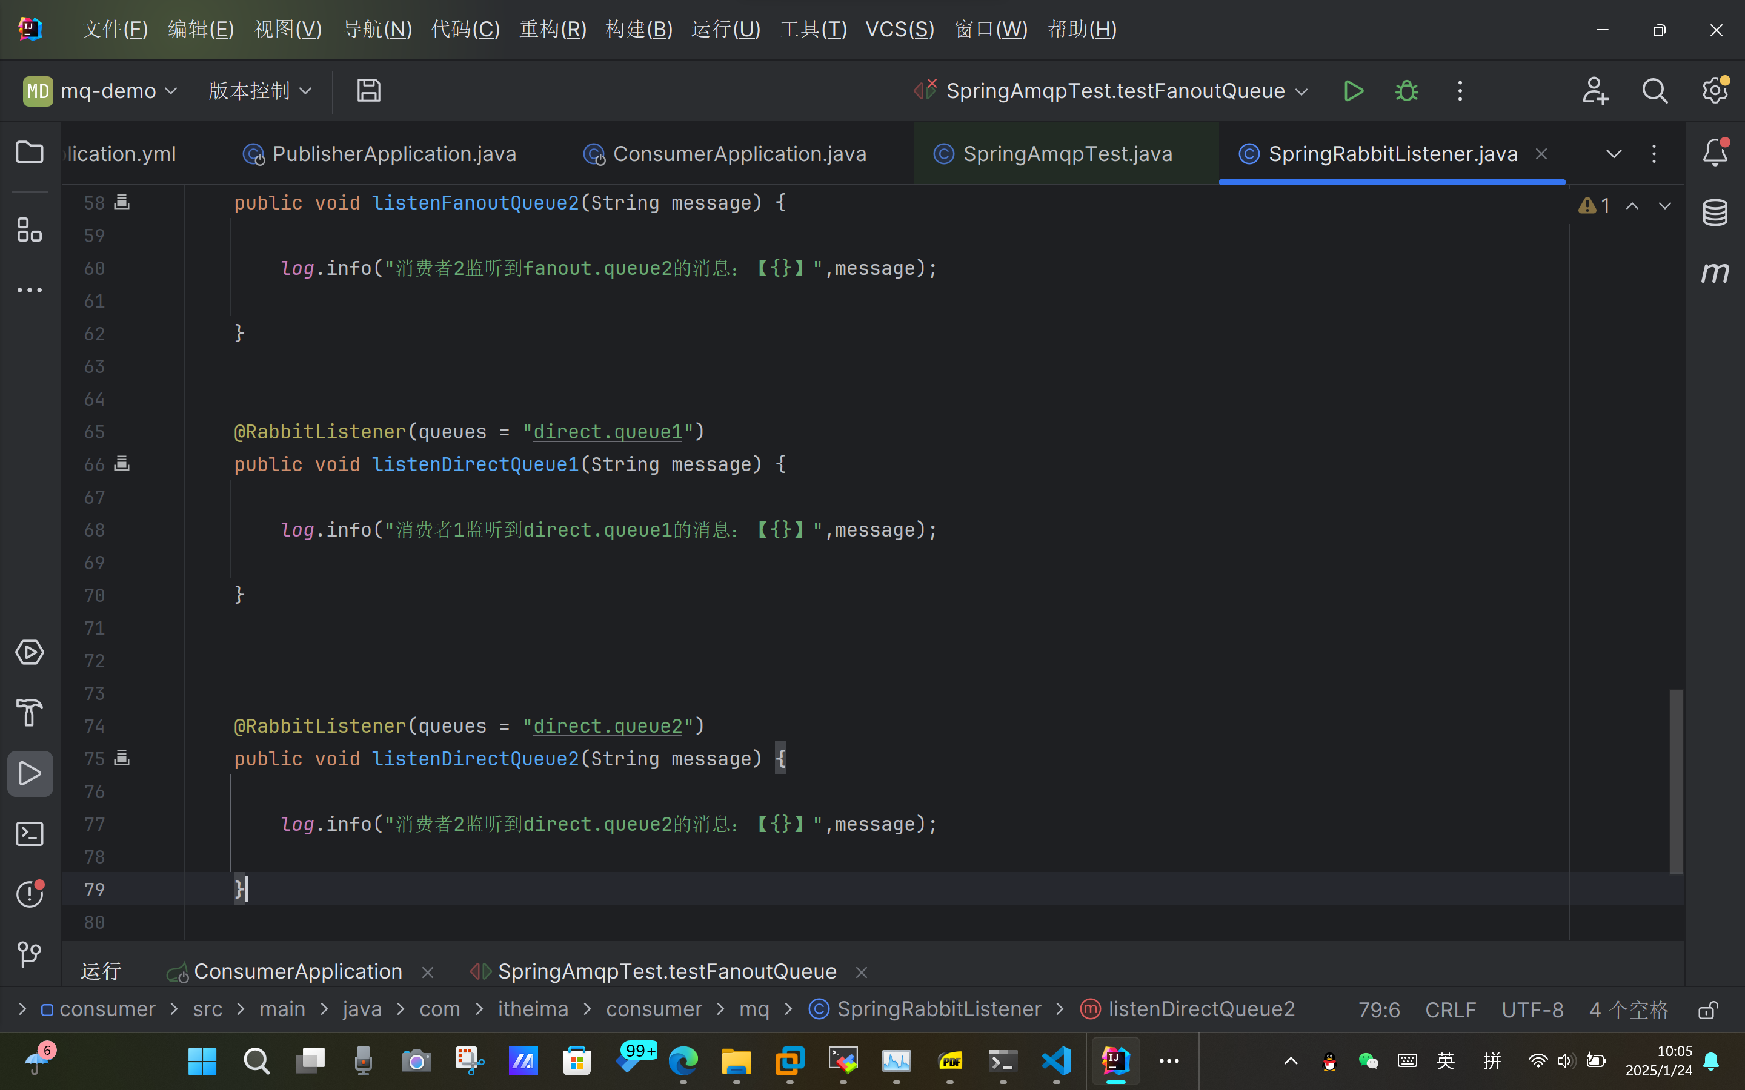
Task: Open Windows Start button in taskbar
Action: click(202, 1060)
